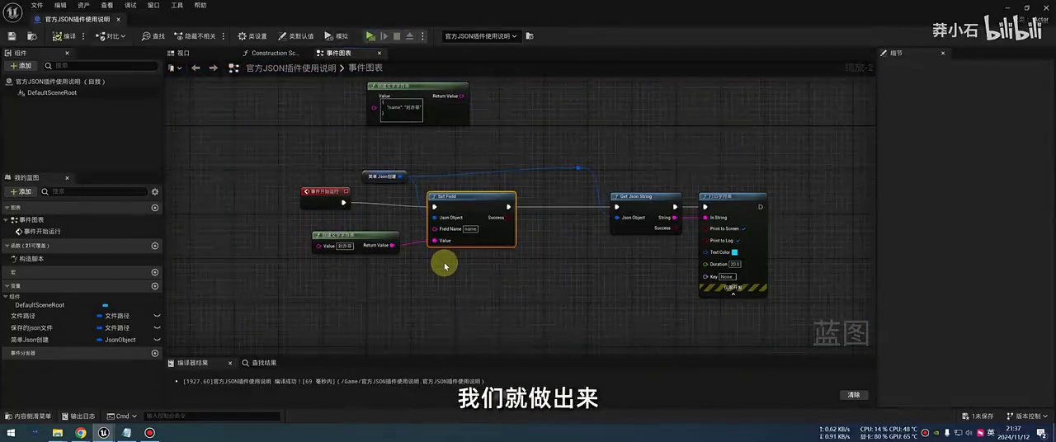1056x442 pixels.
Task: Click the stop playback square button
Action: (397, 36)
